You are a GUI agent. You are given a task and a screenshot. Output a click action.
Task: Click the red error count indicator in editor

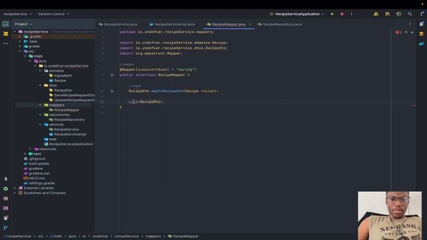click(398, 32)
